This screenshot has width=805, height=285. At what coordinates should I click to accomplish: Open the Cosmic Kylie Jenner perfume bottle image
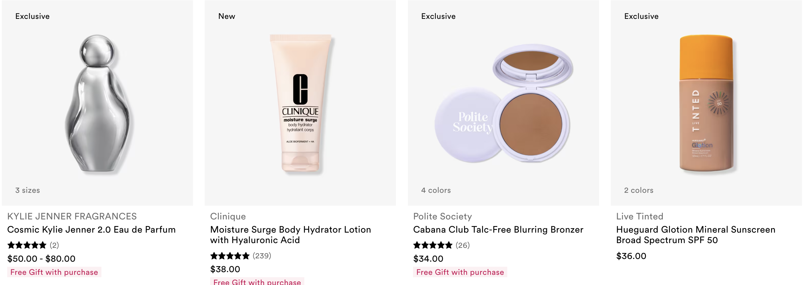click(97, 103)
